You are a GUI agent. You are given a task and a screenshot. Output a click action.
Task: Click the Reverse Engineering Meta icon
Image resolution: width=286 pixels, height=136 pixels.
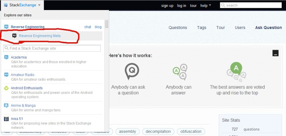click(14, 35)
